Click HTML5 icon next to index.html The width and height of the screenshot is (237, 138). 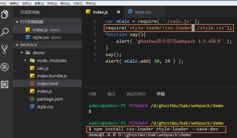[32, 83]
